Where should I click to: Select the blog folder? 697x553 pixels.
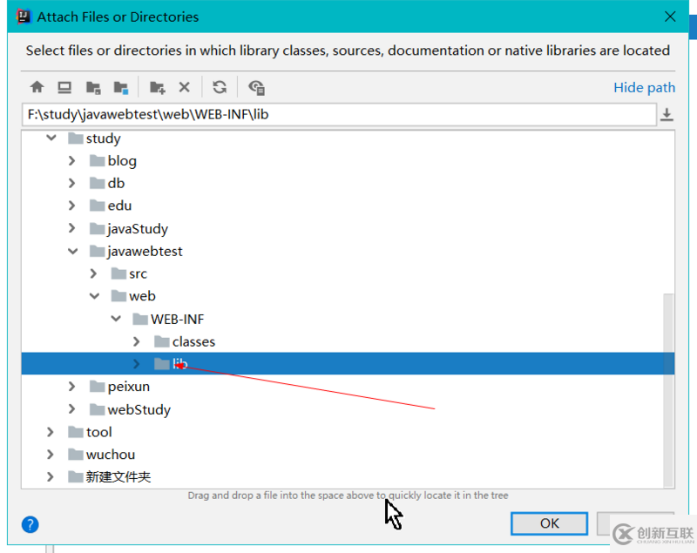coord(113,161)
